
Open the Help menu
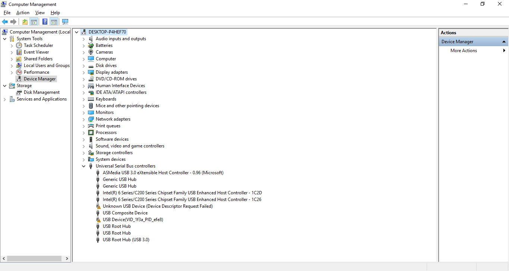pos(55,13)
